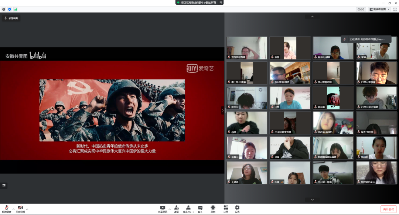Screen dimensions: 399x215
Task: Click the meeting info icon
Action: [x=4, y=9]
